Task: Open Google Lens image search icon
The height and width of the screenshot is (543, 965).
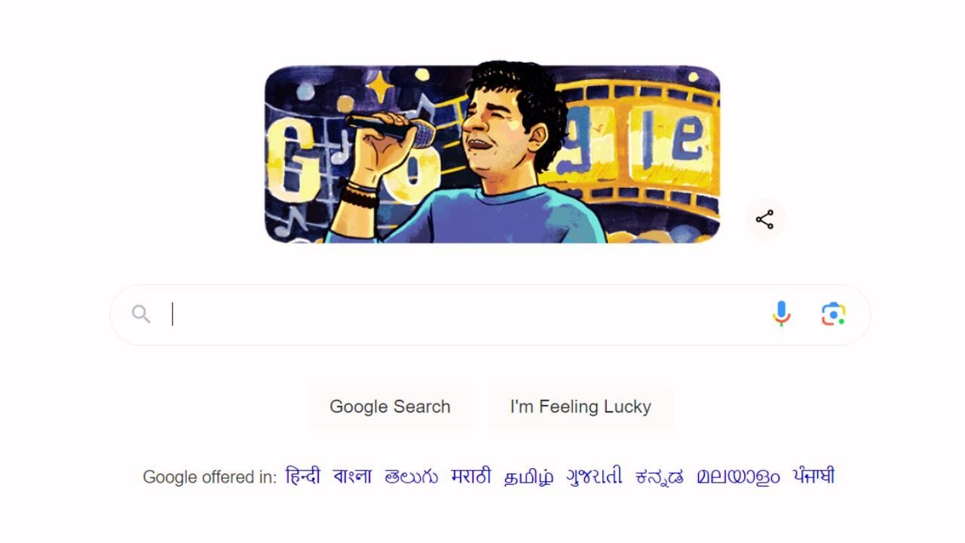Action: pos(833,314)
